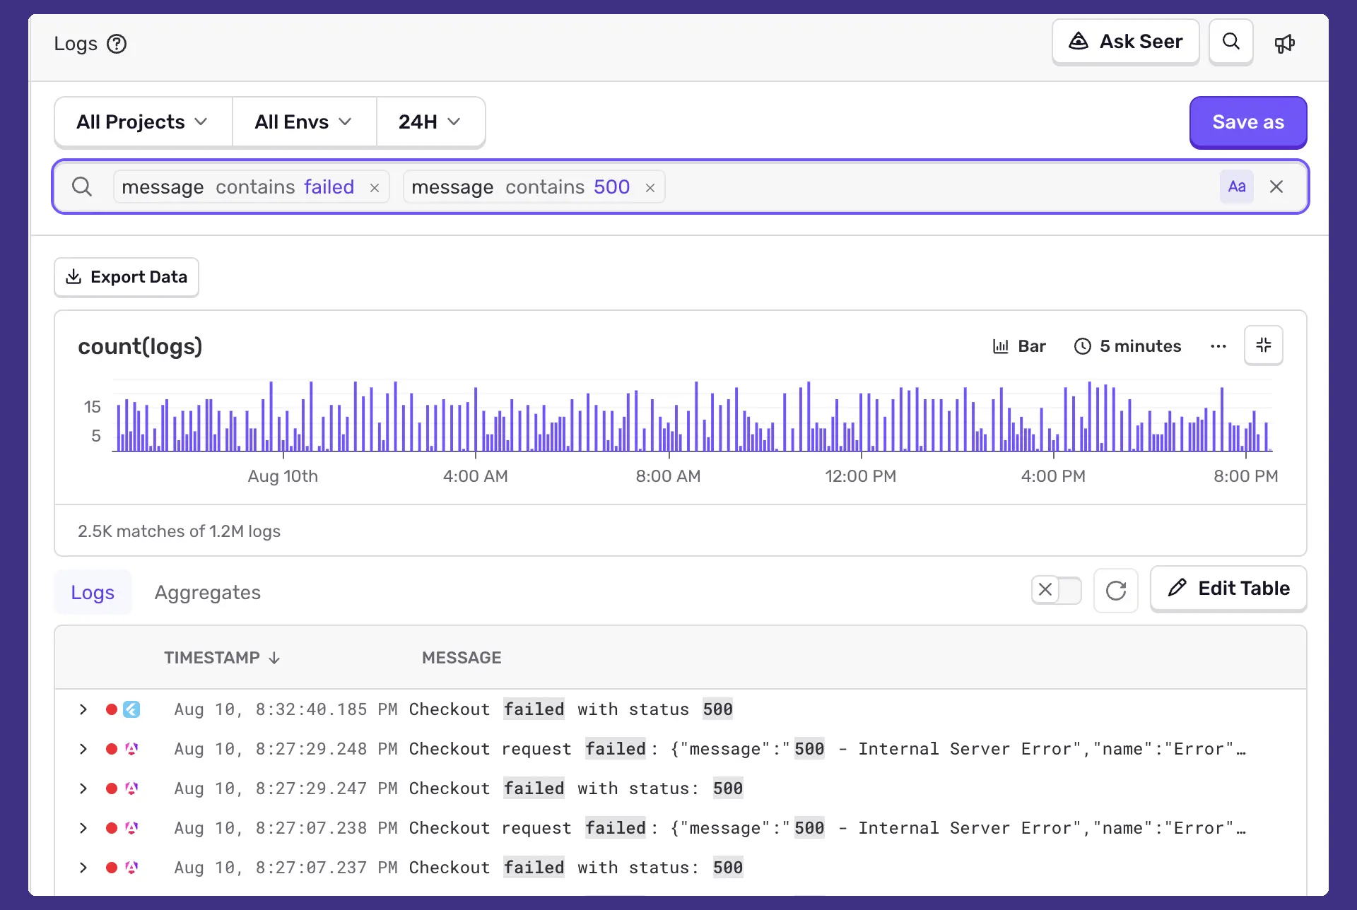The width and height of the screenshot is (1357, 910).
Task: Click Edit Table button
Action: coord(1228,589)
